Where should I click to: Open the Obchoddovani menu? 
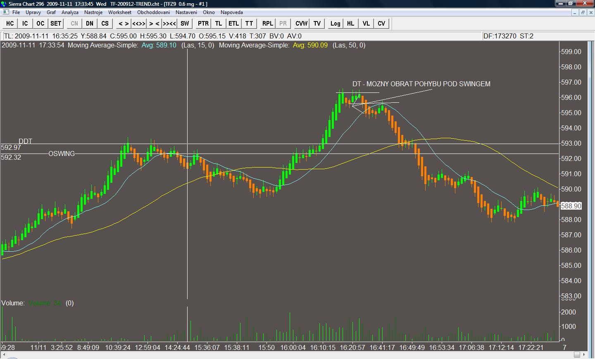(x=153, y=12)
